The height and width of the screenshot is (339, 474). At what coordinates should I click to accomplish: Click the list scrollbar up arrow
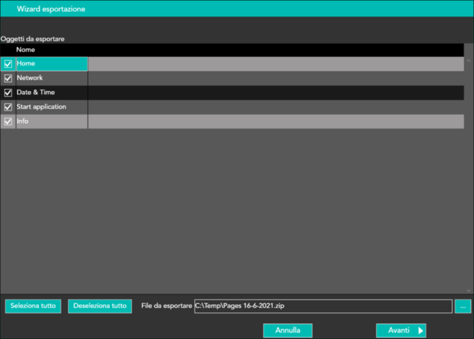click(x=468, y=60)
